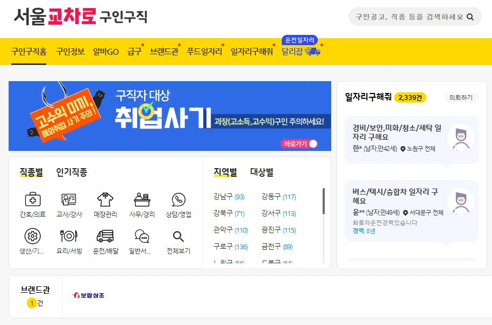Switch to the 지역별 tab

pyautogui.click(x=225, y=172)
